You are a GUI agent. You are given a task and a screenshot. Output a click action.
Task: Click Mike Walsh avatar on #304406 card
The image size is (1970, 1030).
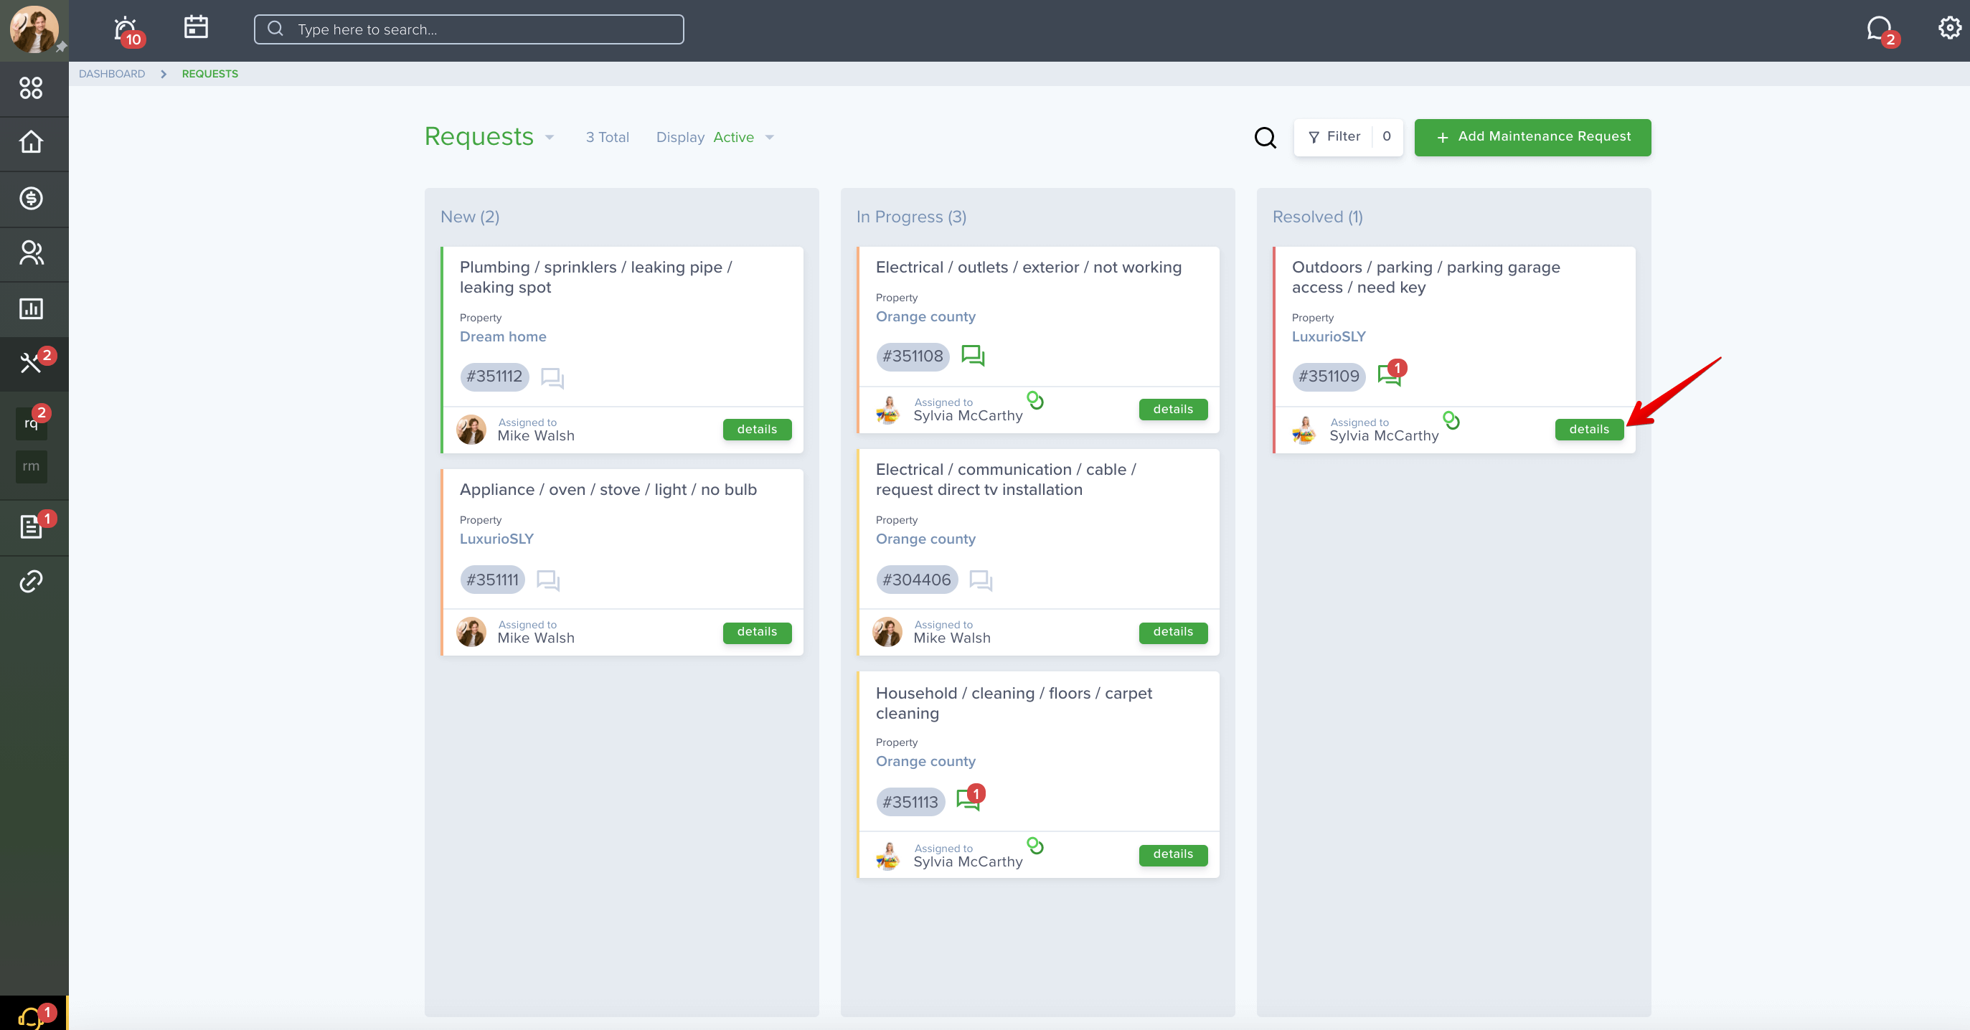pos(887,633)
